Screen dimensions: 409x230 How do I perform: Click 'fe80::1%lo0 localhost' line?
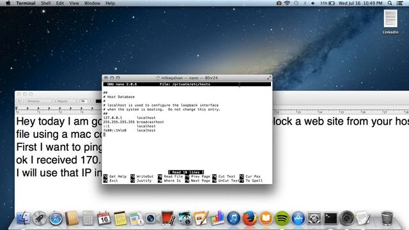coord(129,130)
